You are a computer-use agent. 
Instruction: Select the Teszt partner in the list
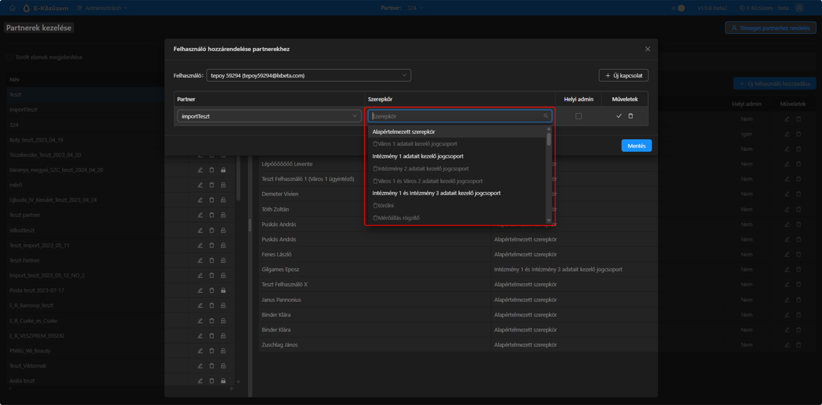click(x=15, y=95)
